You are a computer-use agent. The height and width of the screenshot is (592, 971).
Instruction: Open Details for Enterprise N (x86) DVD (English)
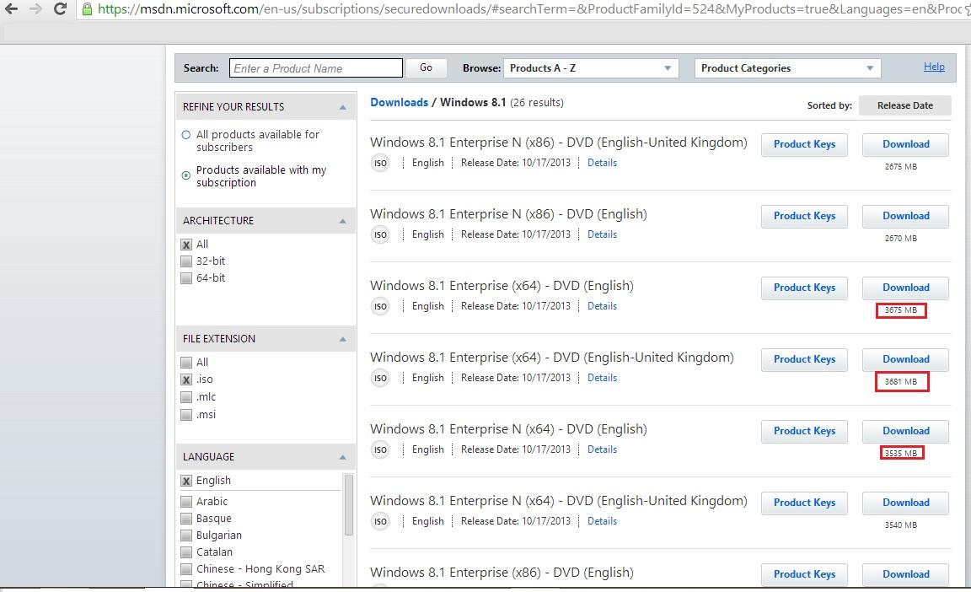point(602,234)
